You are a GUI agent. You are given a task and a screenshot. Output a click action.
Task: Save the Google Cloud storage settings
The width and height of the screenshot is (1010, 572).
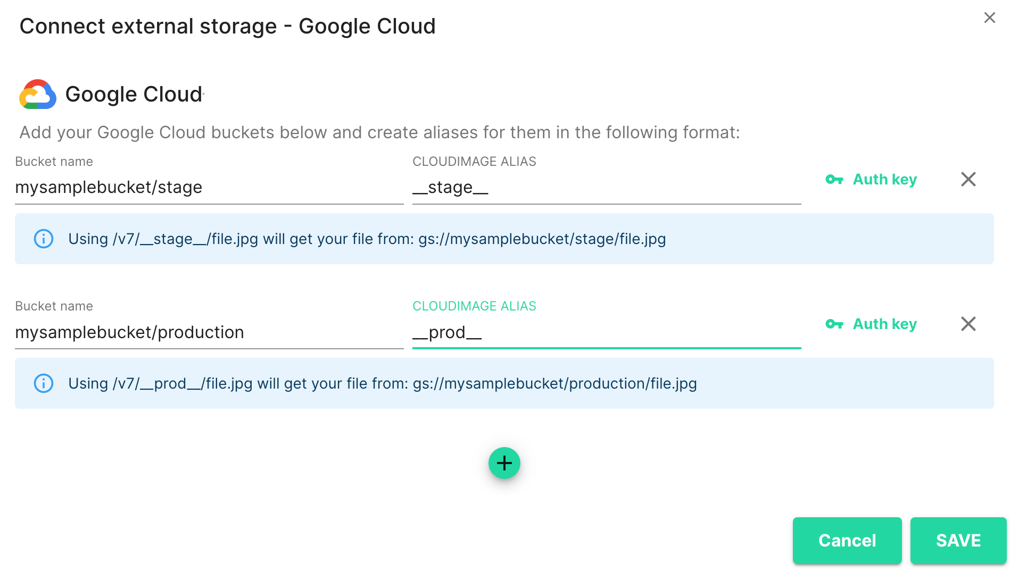pos(958,541)
